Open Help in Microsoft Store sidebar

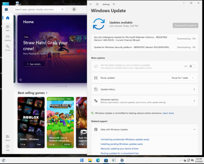tap(8, 148)
